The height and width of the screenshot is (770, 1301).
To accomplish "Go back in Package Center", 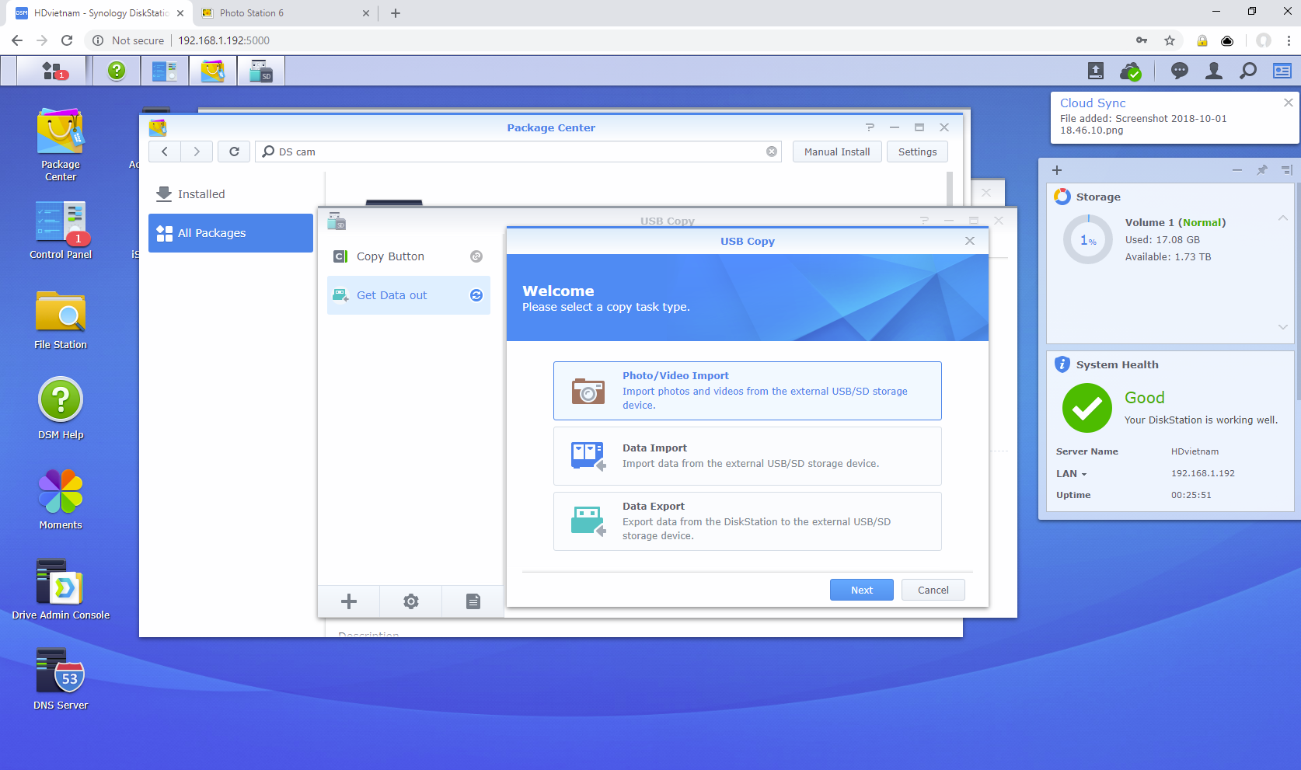I will [165, 152].
